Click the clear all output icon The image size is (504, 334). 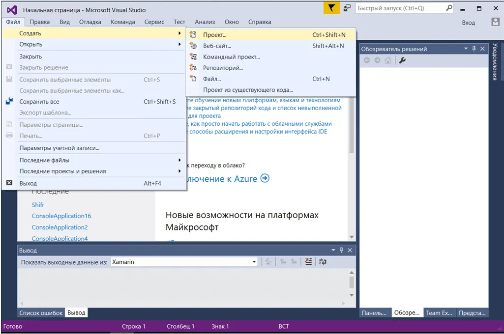coord(308,262)
